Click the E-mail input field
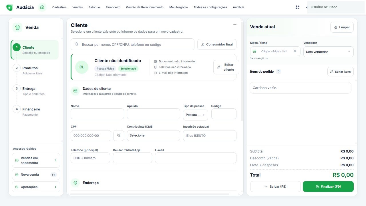The height and width of the screenshot is (206, 366). pos(196,158)
